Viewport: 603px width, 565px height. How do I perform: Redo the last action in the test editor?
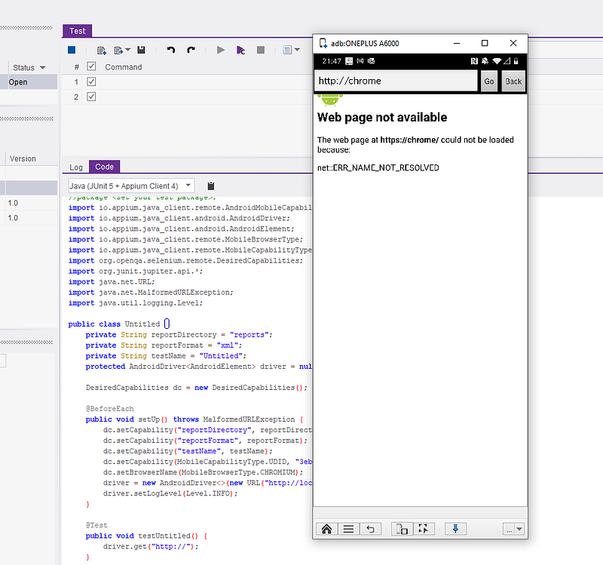191,50
